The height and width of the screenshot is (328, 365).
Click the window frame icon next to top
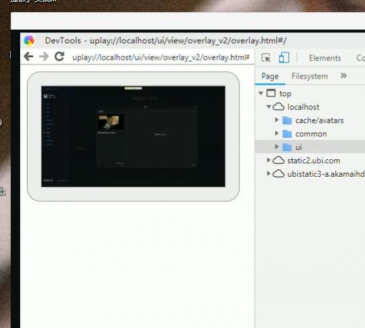click(x=271, y=93)
